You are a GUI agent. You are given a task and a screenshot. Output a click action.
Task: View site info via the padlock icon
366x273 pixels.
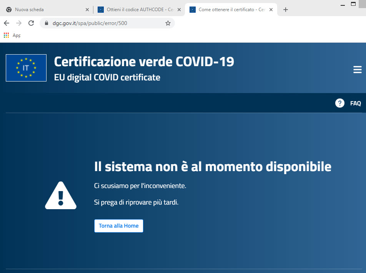click(x=47, y=23)
